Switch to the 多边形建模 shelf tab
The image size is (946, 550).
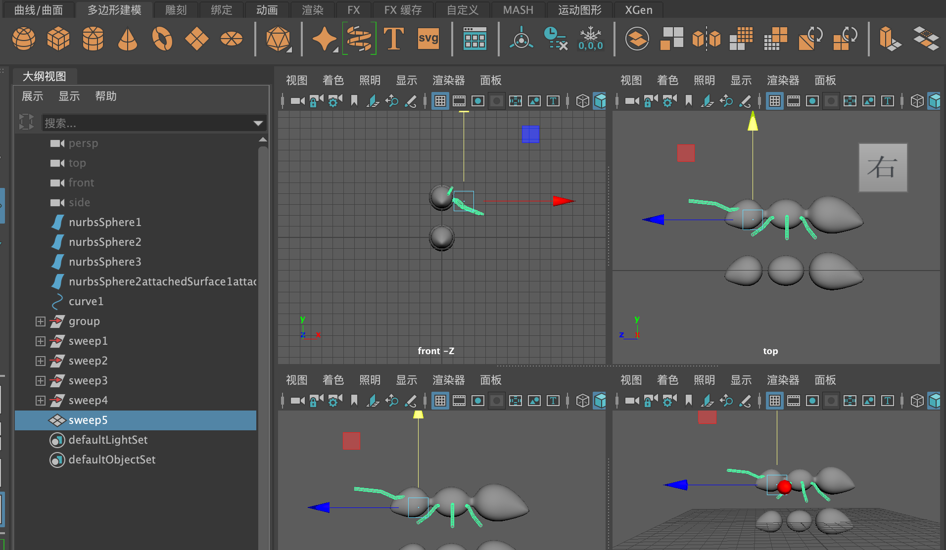pos(114,10)
